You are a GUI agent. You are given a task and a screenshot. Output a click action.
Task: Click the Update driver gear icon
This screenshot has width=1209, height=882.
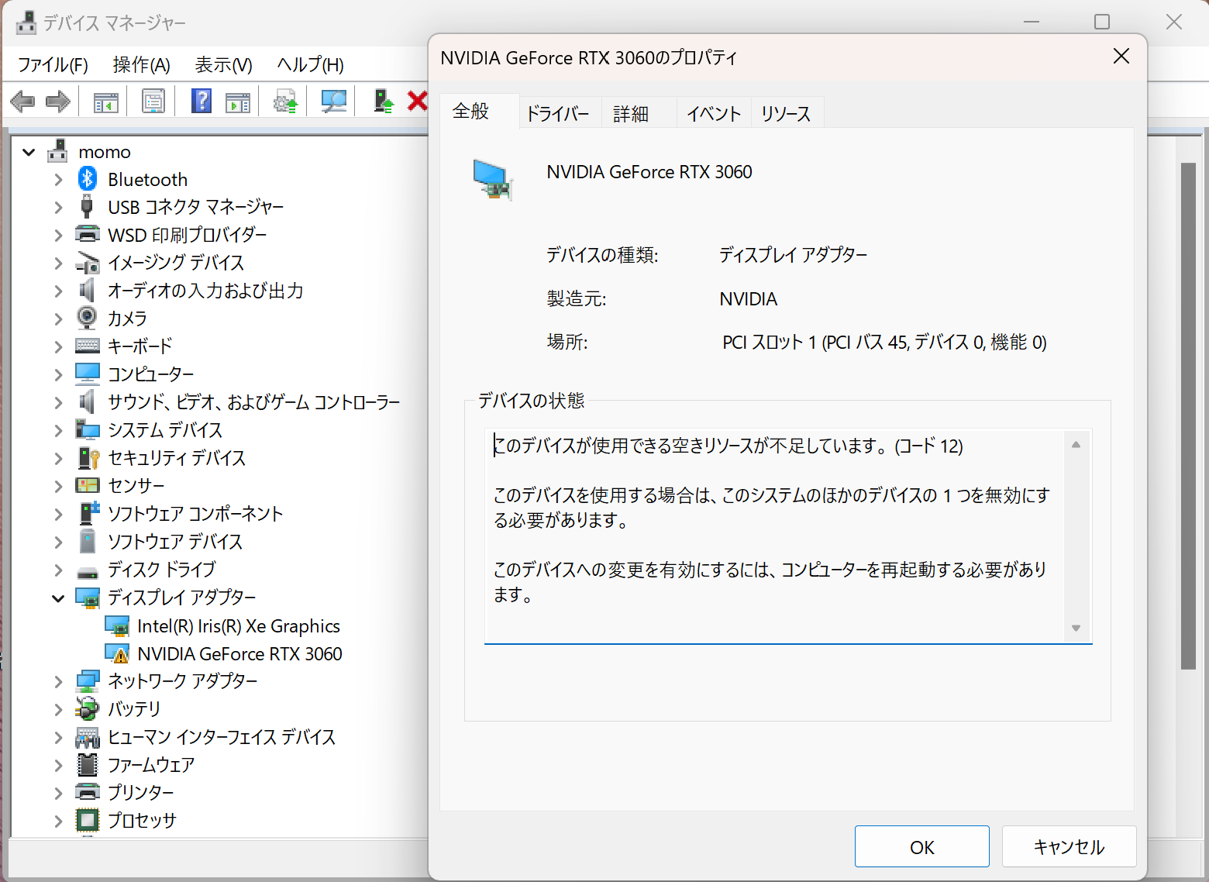pyautogui.click(x=285, y=102)
